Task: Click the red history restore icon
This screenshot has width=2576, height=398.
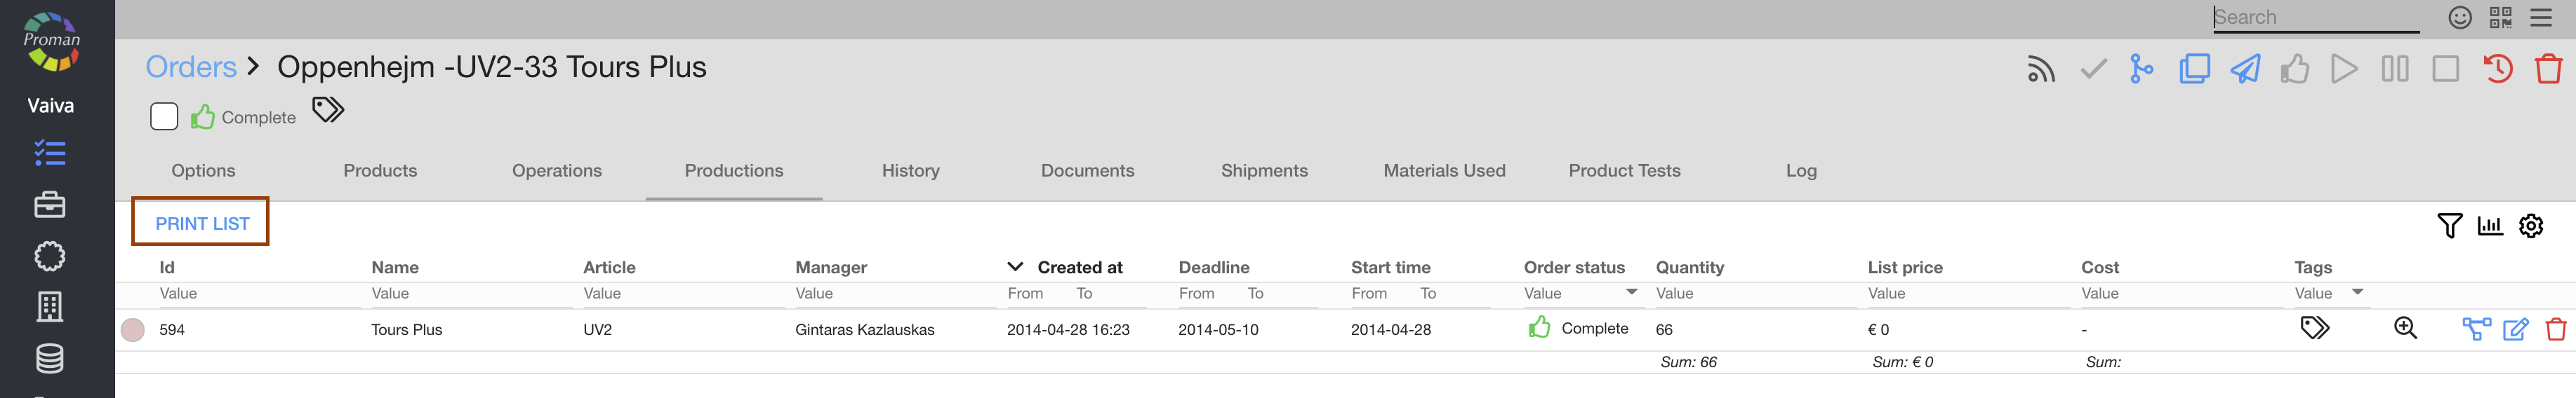Action: point(2497,70)
